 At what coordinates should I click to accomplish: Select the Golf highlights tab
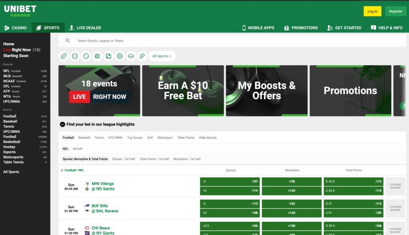pos(150,138)
